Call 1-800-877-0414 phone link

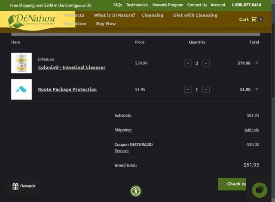click(x=246, y=5)
